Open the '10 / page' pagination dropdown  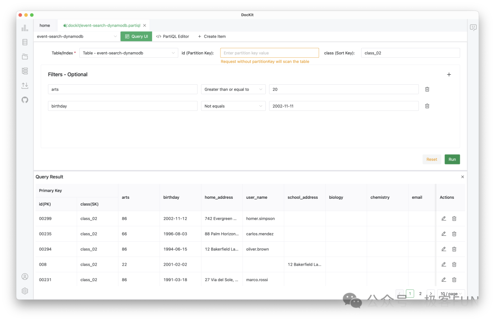pyautogui.click(x=450, y=294)
